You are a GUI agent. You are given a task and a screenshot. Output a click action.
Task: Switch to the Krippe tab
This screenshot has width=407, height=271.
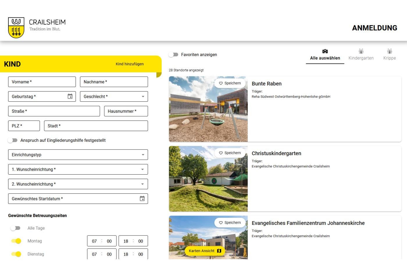[390, 55]
